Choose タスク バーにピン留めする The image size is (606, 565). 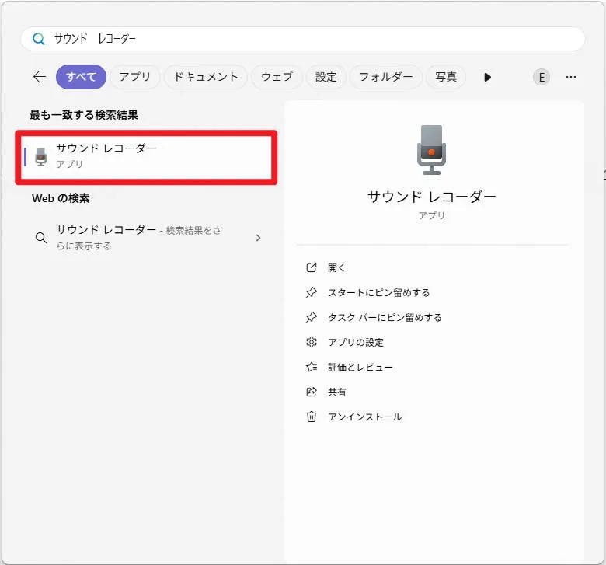(x=385, y=318)
